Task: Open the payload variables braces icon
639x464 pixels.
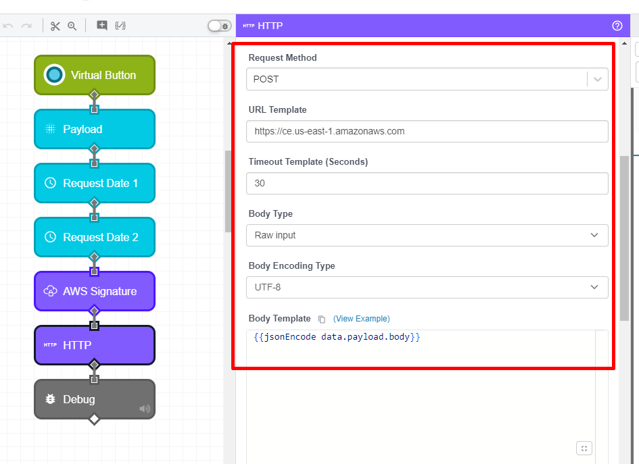Action: [120, 26]
